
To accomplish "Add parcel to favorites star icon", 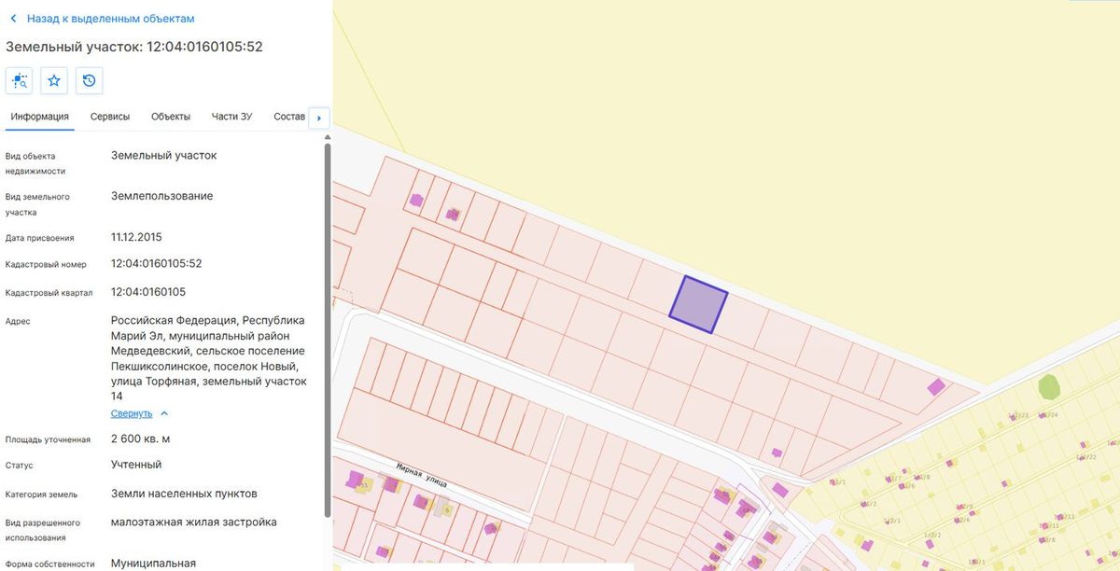I will click(x=54, y=81).
